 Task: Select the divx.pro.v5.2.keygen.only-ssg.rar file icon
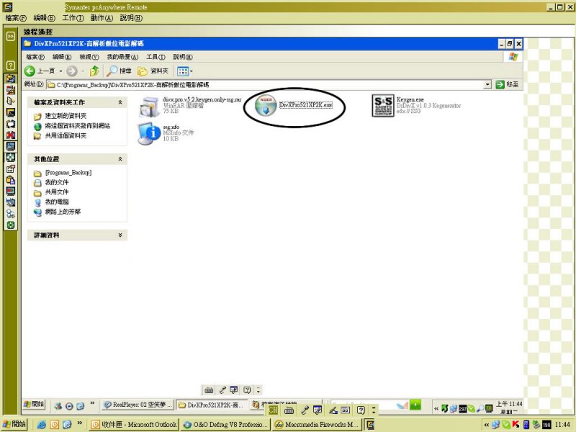[x=149, y=107]
